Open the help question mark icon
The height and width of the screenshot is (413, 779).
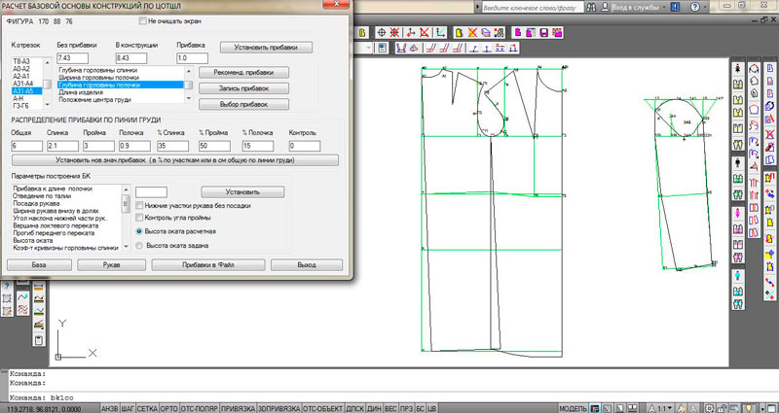tap(695, 7)
